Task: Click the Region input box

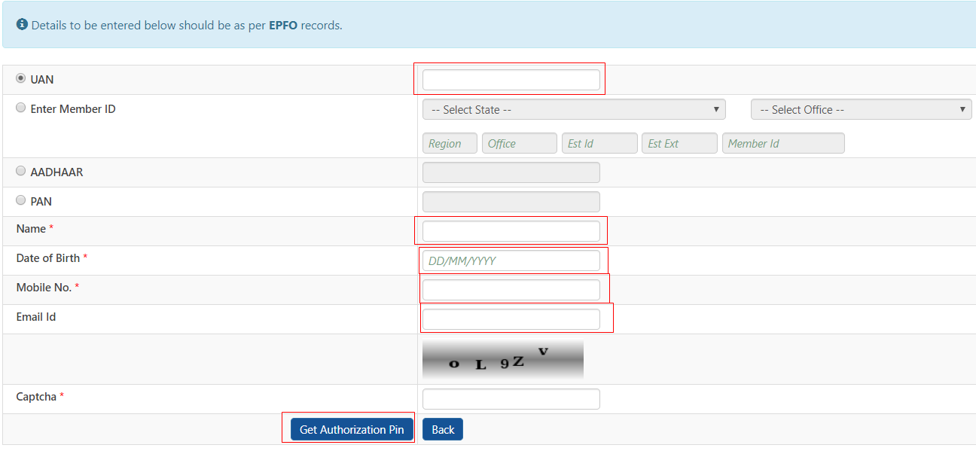Action: pos(450,142)
